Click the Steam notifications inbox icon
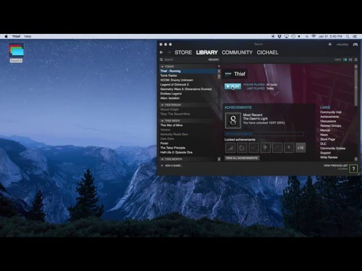The height and width of the screenshot is (271, 362). click(330, 44)
